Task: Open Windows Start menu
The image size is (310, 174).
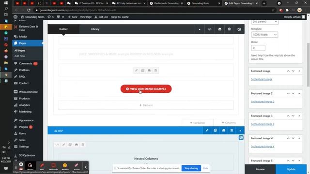Action: tap(6, 3)
